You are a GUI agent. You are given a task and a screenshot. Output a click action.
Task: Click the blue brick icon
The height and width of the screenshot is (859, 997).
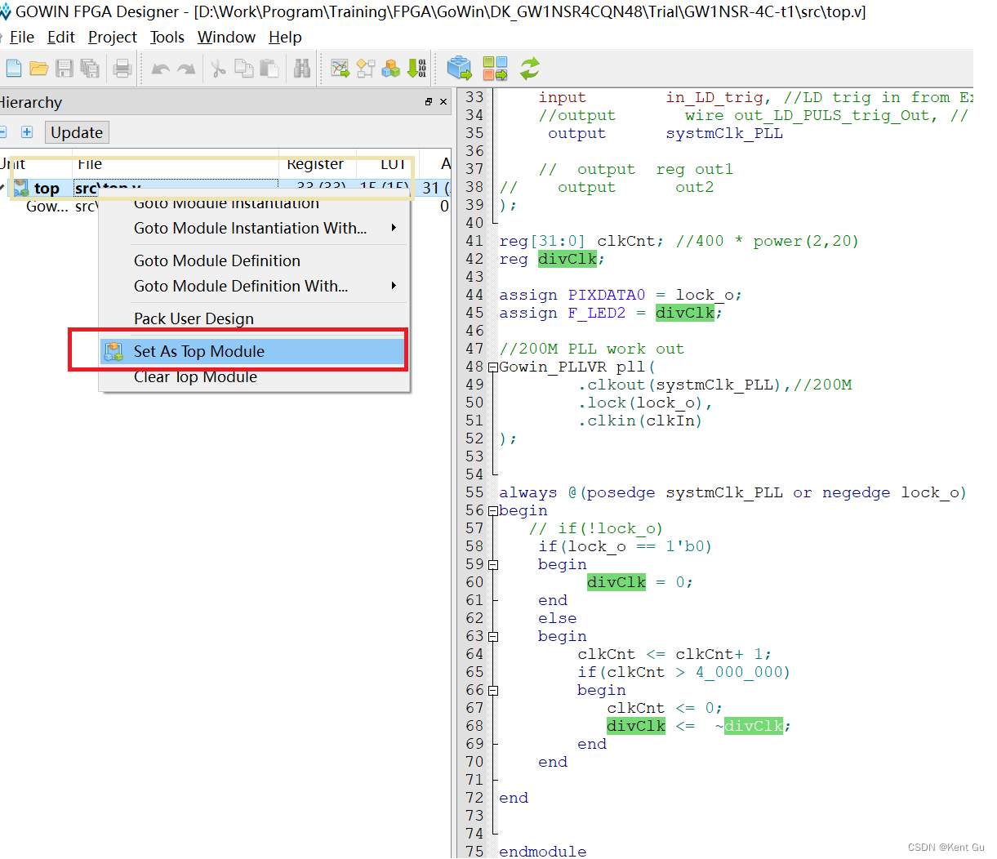coord(460,68)
